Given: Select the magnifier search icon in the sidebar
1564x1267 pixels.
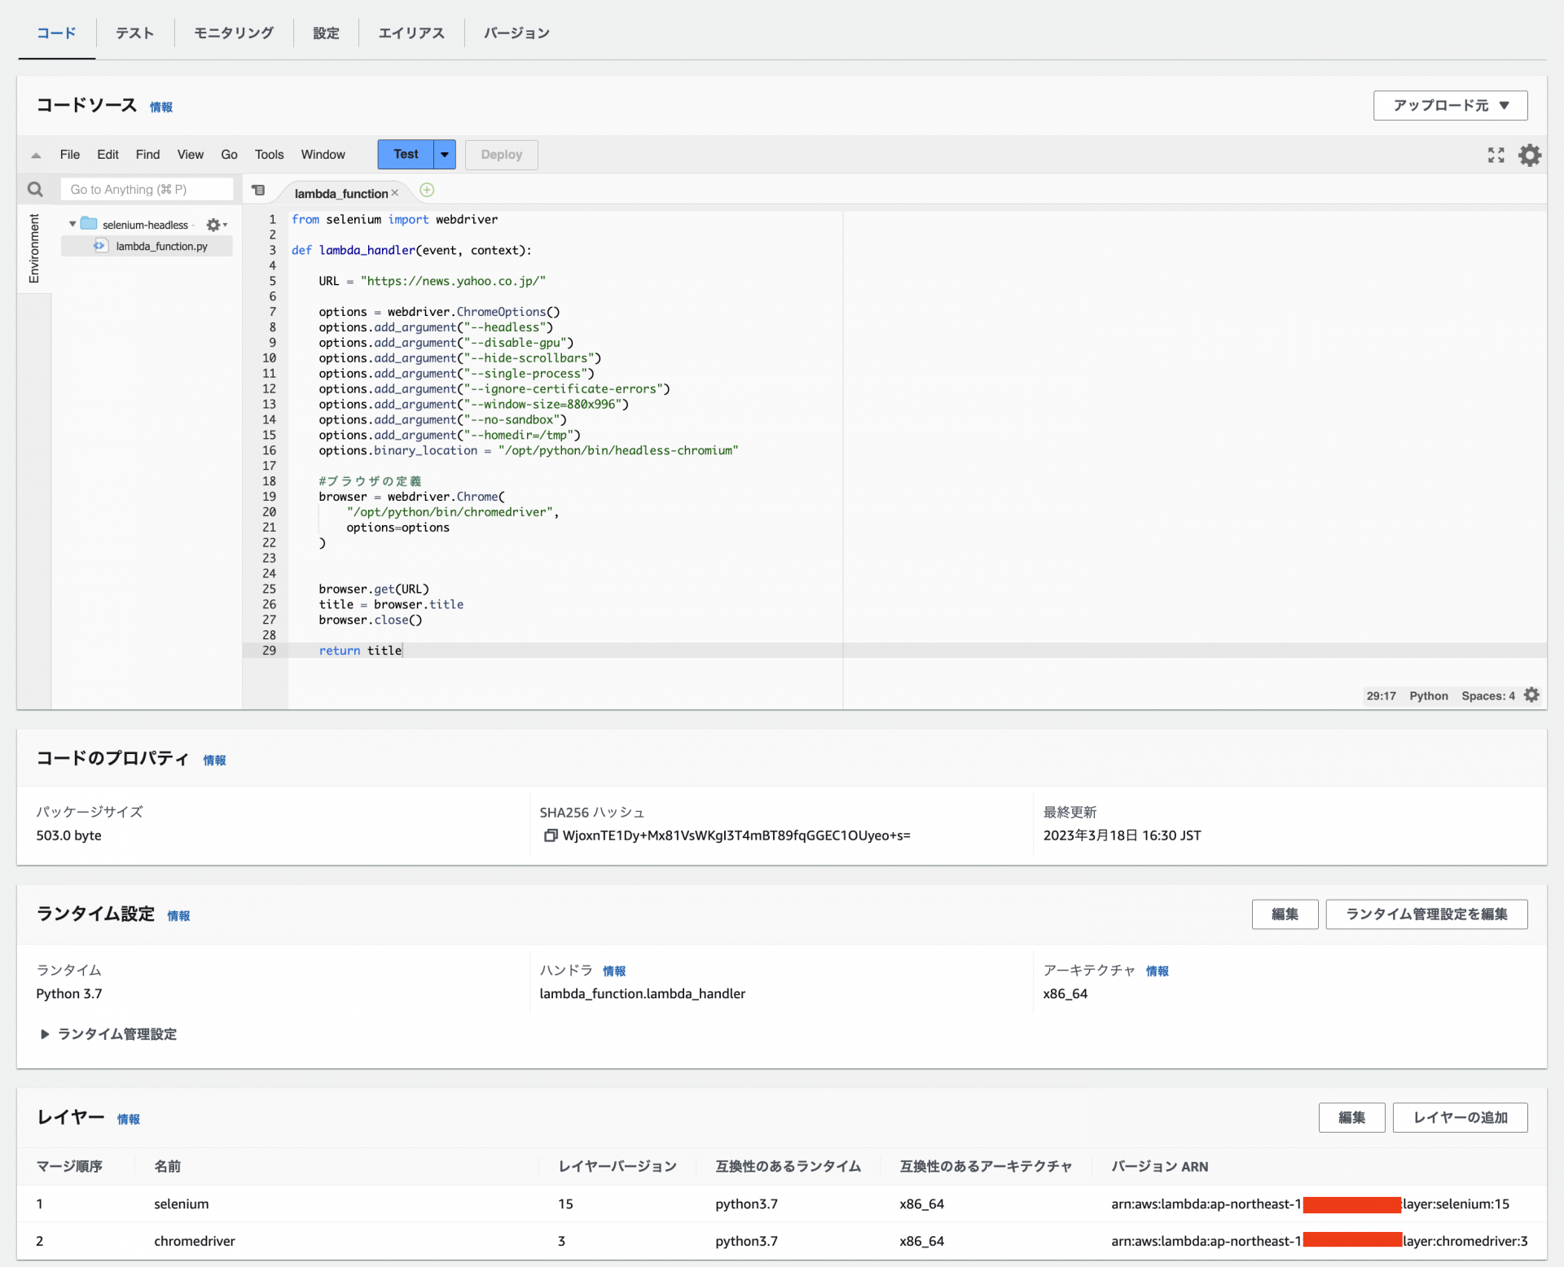Looking at the screenshot, I should click(35, 188).
